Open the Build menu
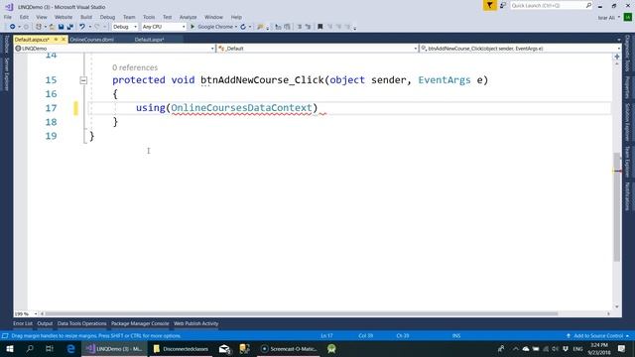 [86, 17]
